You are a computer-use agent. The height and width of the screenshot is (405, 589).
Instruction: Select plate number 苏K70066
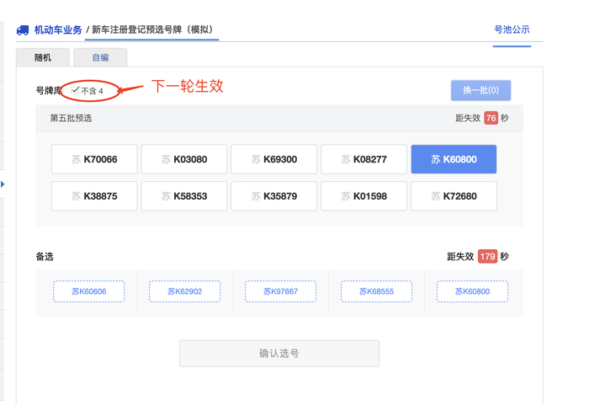pyautogui.click(x=94, y=159)
